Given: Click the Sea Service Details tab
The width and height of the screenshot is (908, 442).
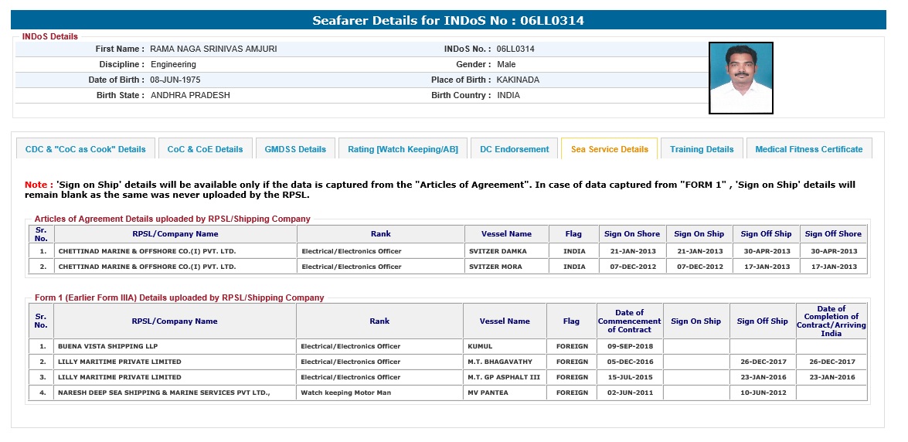Looking at the screenshot, I should tap(609, 149).
